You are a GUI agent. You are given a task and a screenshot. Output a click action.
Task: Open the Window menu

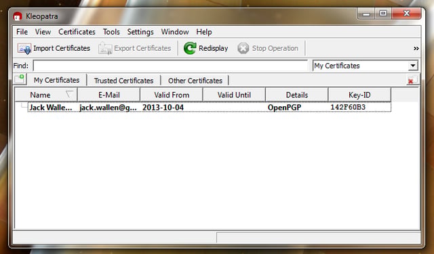(x=175, y=32)
